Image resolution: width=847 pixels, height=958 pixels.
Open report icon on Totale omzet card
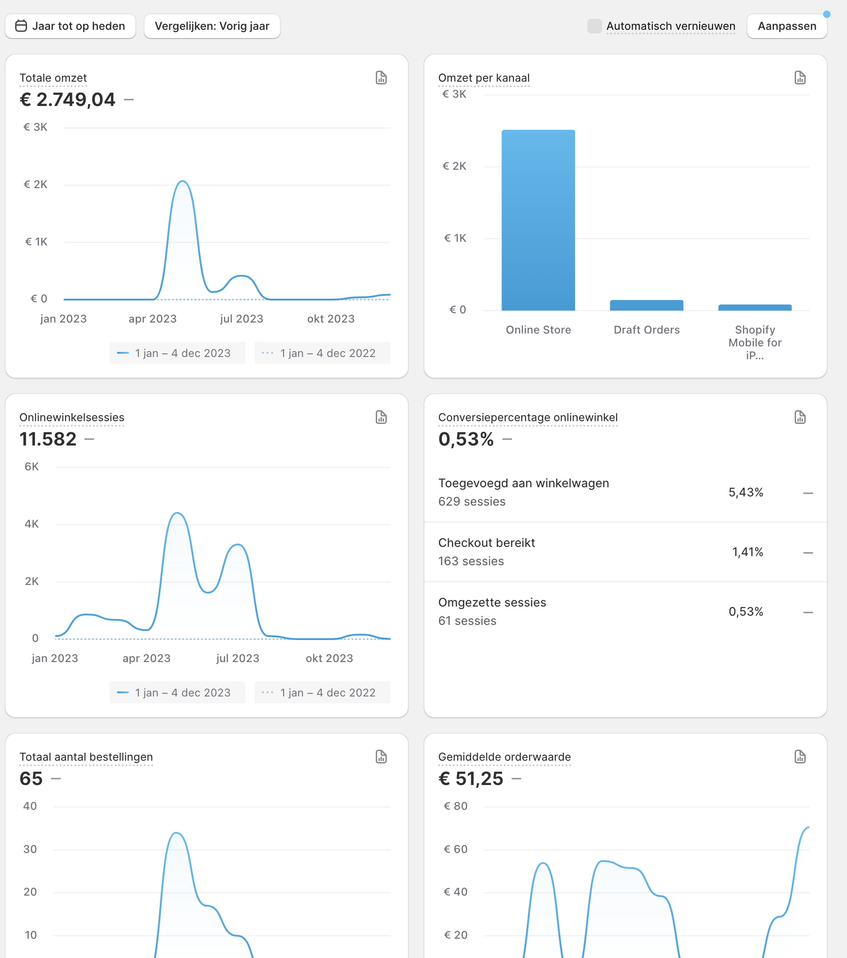pos(381,78)
